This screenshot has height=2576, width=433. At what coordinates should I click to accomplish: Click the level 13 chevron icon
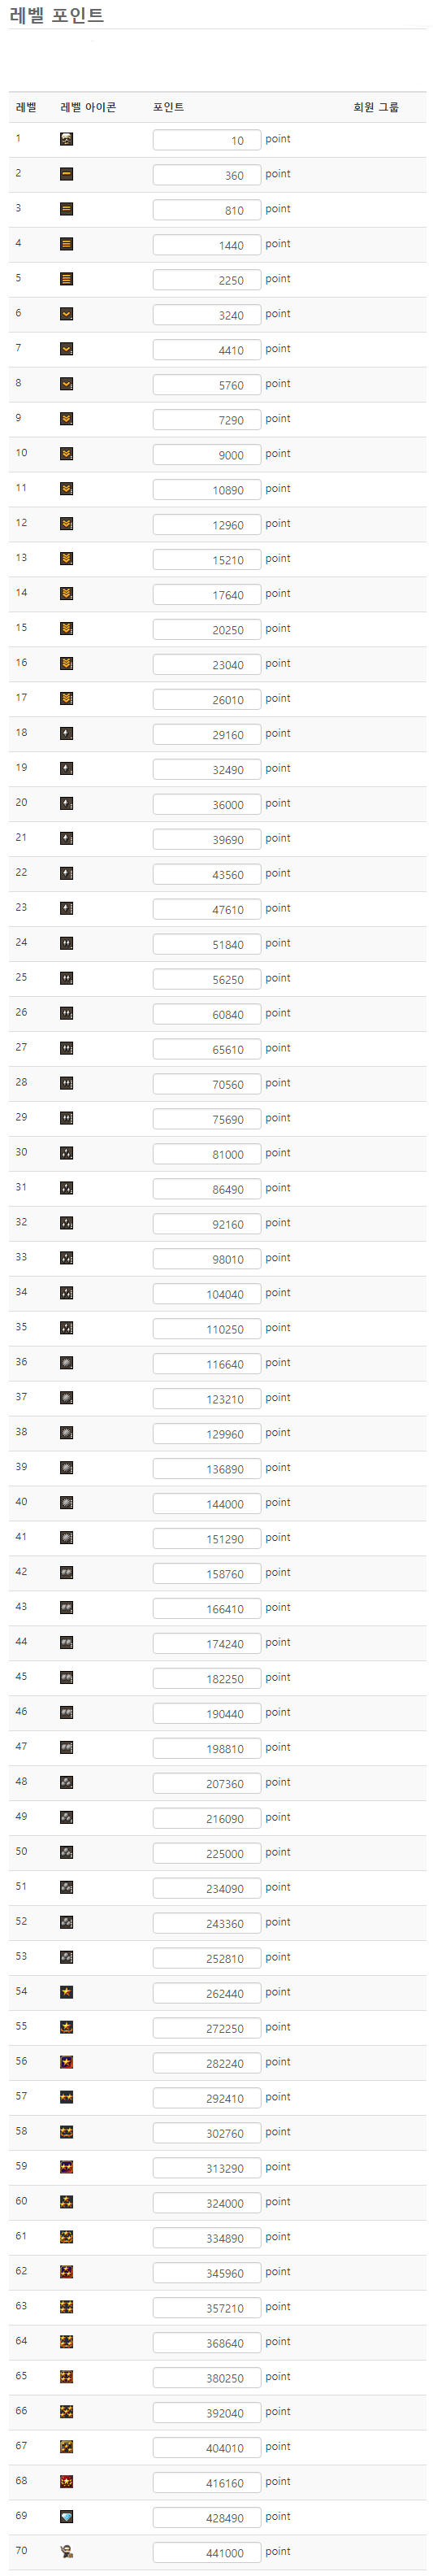coord(66,558)
